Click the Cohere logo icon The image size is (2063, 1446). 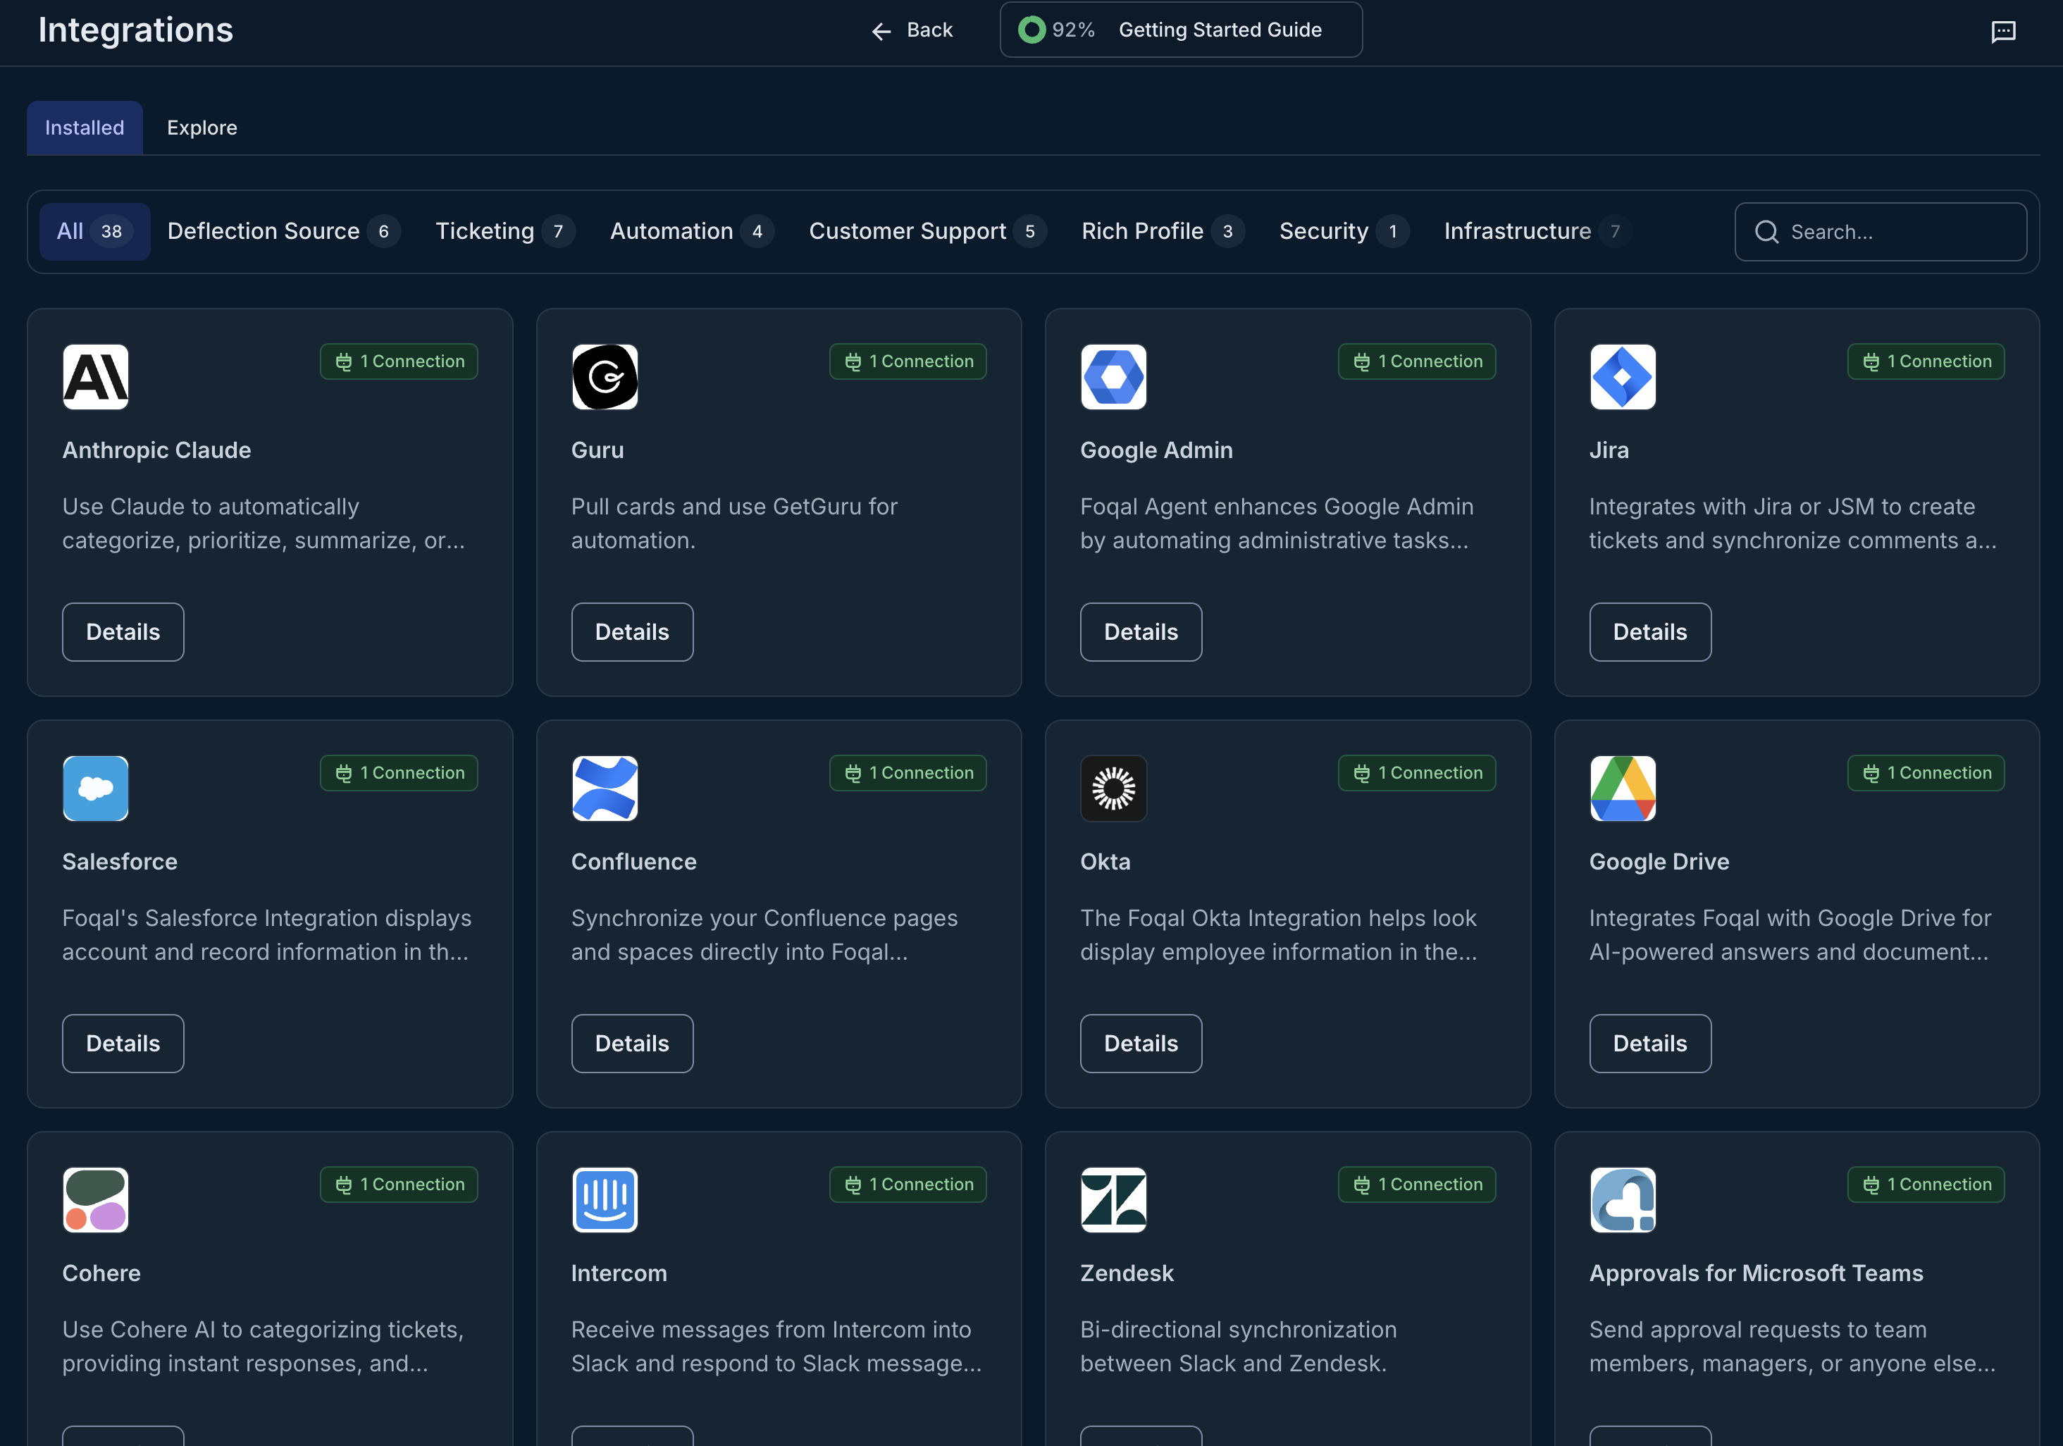(x=96, y=1200)
